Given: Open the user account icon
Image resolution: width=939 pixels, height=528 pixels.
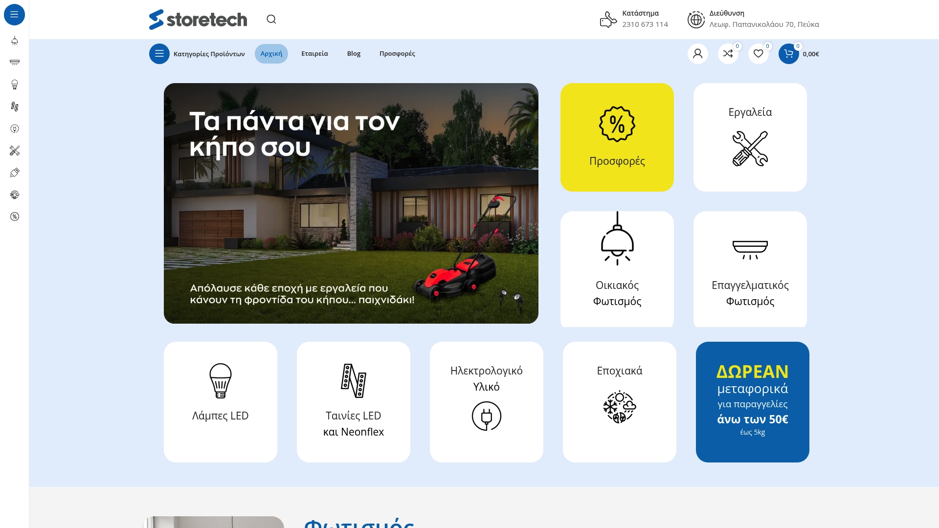Looking at the screenshot, I should click(698, 54).
